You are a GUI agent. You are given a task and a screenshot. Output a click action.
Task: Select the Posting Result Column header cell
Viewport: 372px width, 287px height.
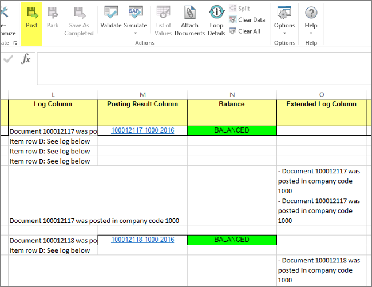(x=143, y=113)
